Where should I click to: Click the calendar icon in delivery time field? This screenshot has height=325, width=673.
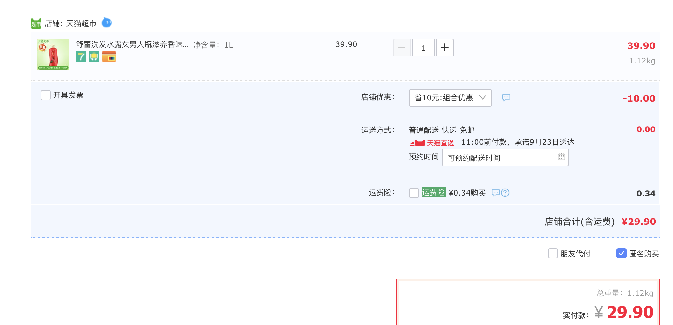click(x=561, y=156)
